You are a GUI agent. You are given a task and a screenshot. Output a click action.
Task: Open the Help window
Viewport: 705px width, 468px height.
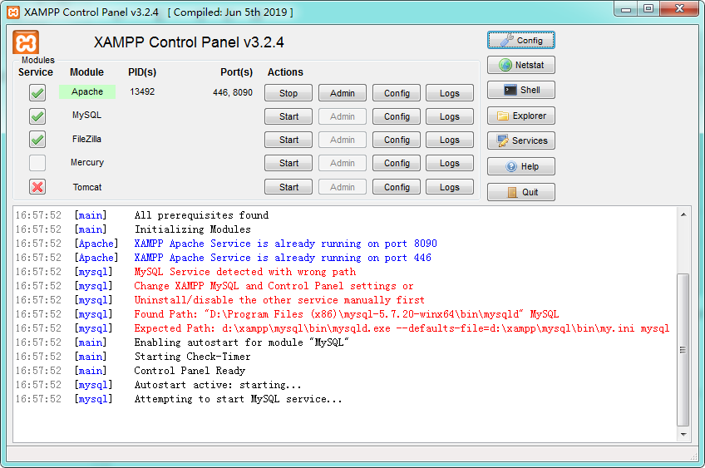coord(521,166)
